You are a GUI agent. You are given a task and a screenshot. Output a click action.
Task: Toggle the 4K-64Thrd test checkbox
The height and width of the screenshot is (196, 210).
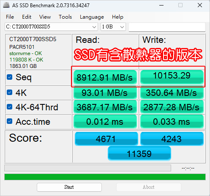click(x=10, y=107)
